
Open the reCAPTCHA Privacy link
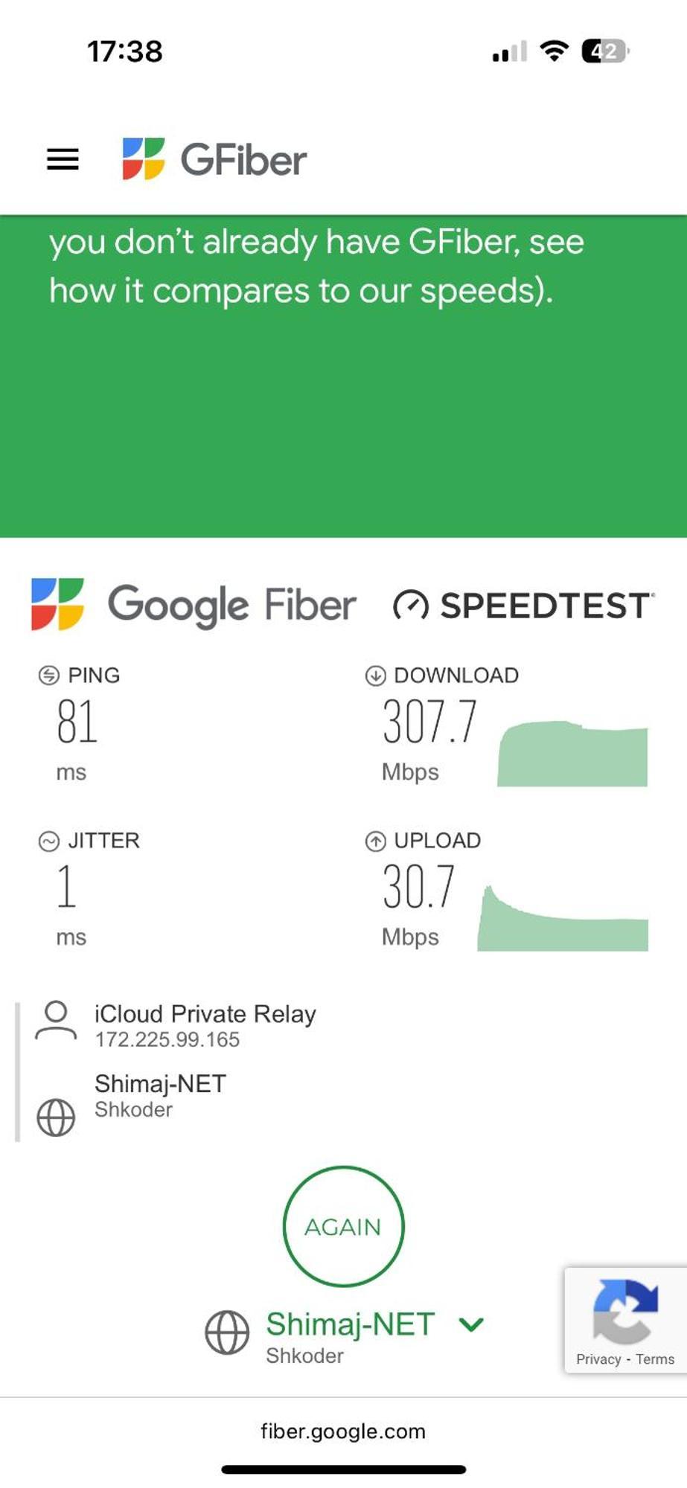[598, 1359]
